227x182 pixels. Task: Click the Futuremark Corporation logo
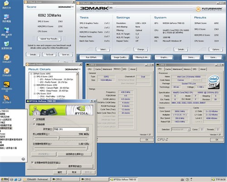209,9
